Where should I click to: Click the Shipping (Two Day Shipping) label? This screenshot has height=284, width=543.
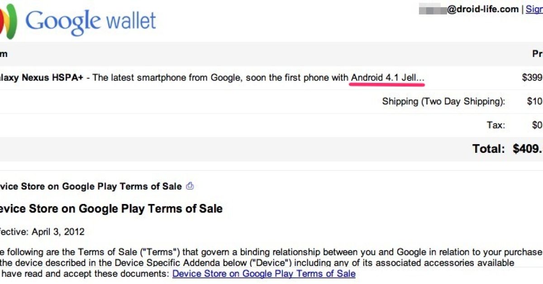443,101
